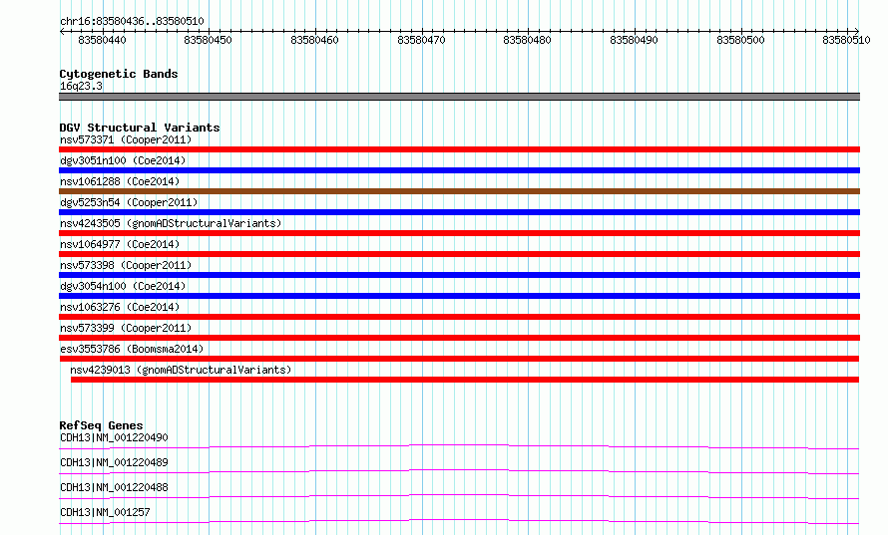
Task: Click the gray 16q23.3 cytogenetic band bar
Action: click(459, 97)
